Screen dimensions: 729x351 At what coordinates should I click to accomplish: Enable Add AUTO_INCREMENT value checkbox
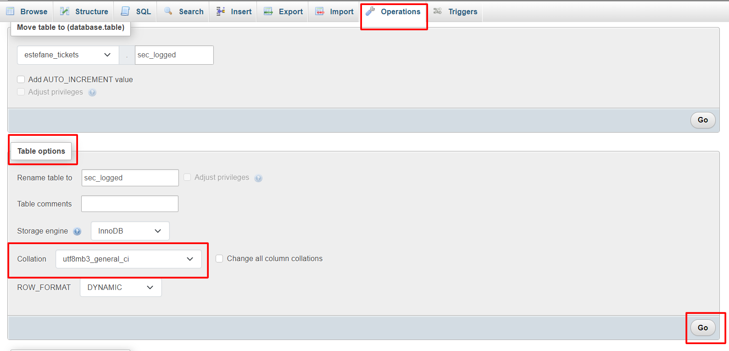tap(21, 79)
